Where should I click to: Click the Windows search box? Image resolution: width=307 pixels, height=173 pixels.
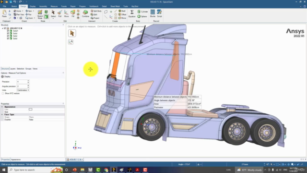(35, 170)
